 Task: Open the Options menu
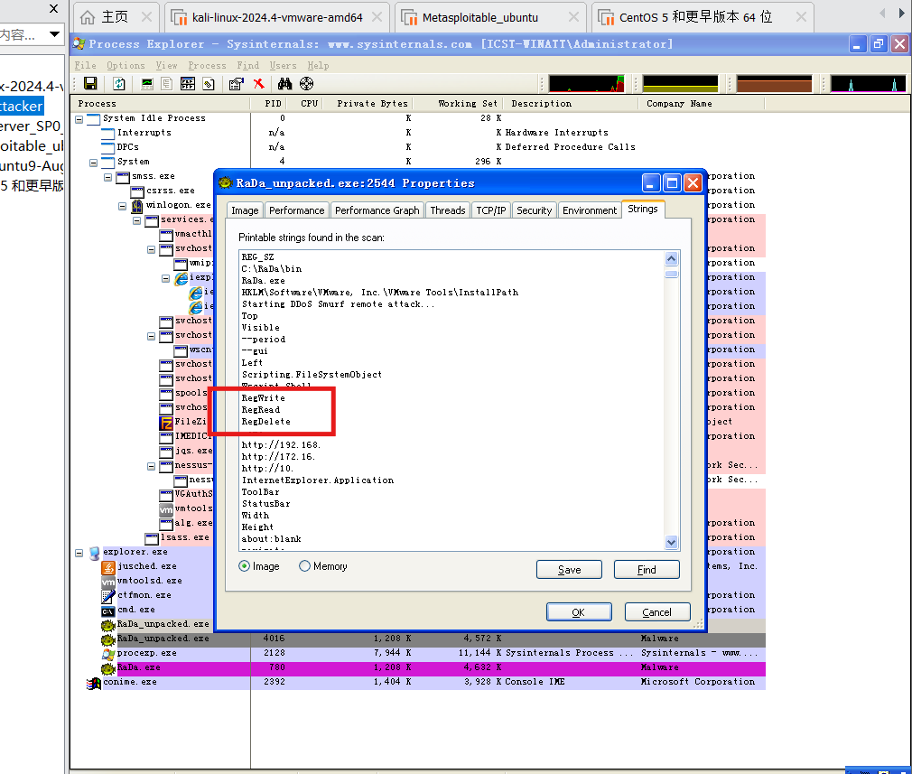[126, 65]
